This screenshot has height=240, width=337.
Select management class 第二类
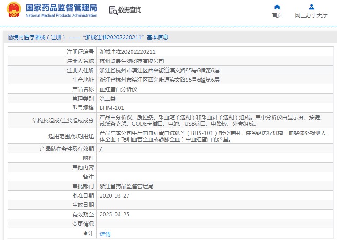pos(108,99)
